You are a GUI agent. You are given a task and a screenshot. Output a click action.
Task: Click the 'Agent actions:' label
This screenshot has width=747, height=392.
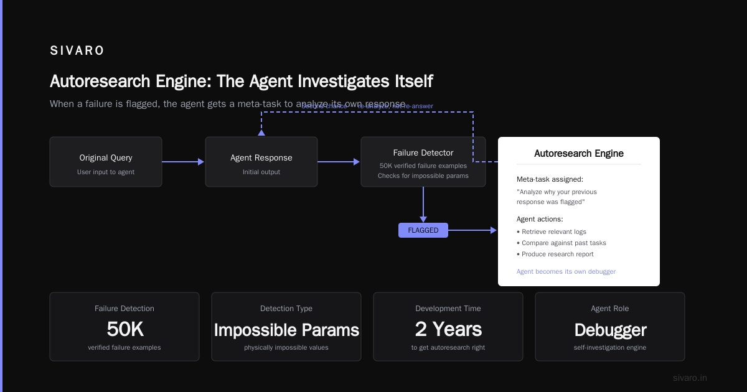[540, 219]
